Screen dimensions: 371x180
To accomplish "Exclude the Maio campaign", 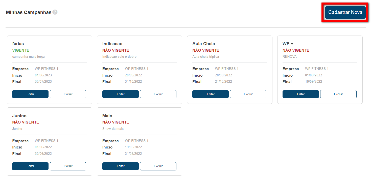I will tap(158, 166).
